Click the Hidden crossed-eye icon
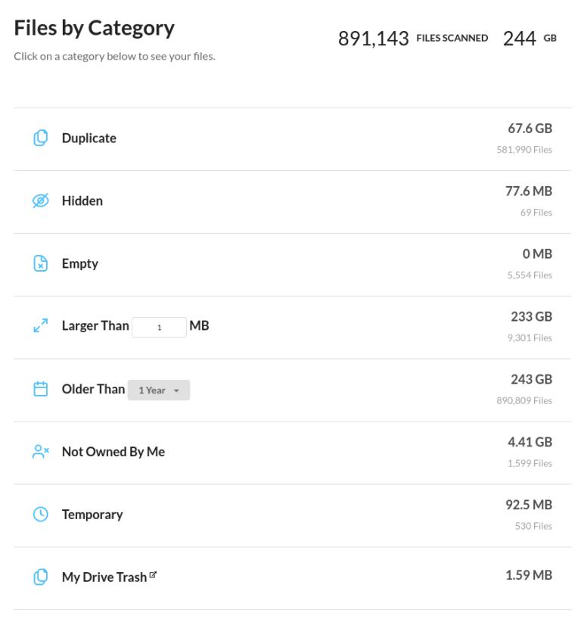 coord(41,201)
